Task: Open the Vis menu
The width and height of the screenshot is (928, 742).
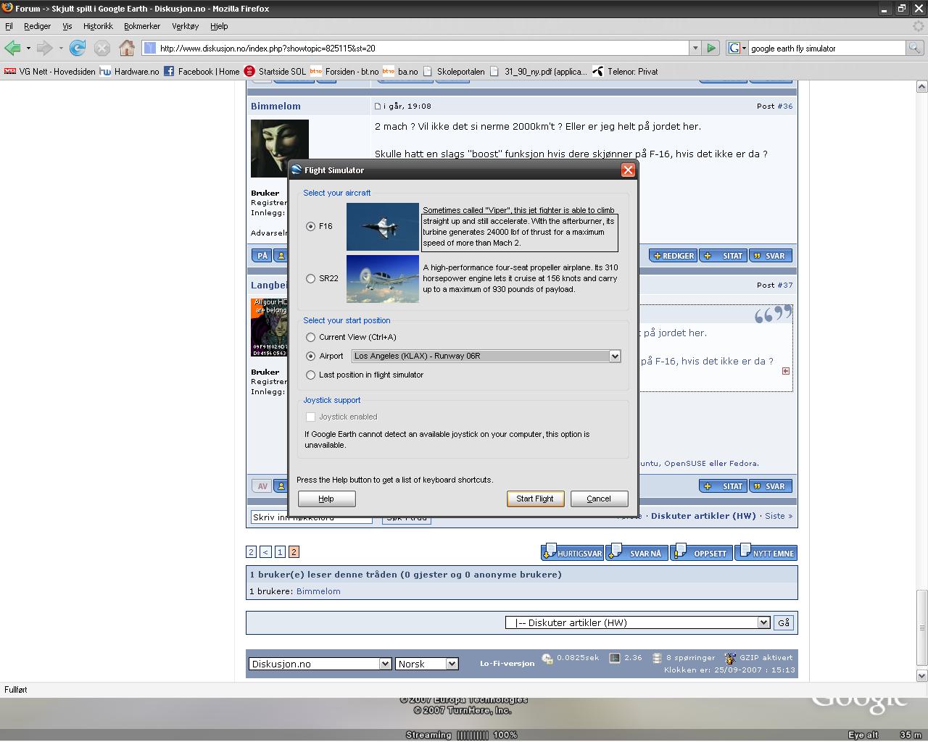Action: tap(67, 26)
